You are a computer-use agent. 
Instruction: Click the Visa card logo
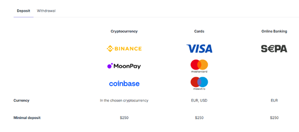199,49
